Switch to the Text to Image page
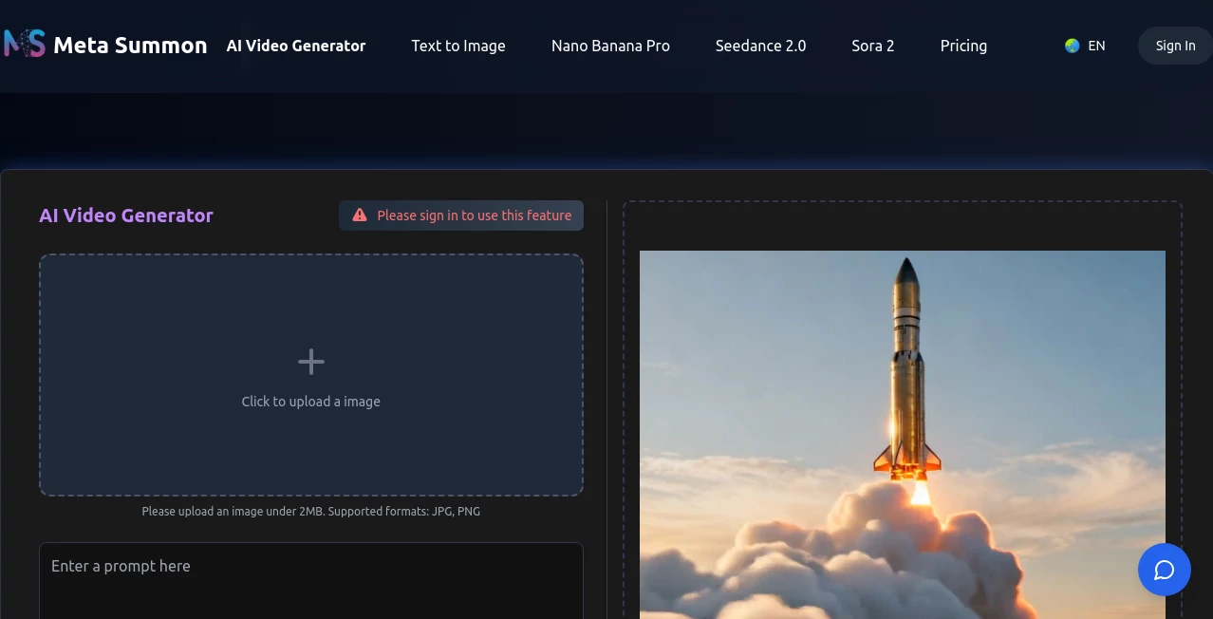This screenshot has height=619, width=1213. tap(458, 46)
